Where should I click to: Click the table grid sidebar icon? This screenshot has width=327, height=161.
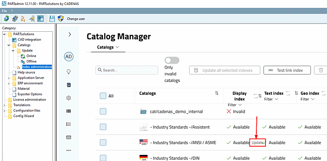click(68, 138)
